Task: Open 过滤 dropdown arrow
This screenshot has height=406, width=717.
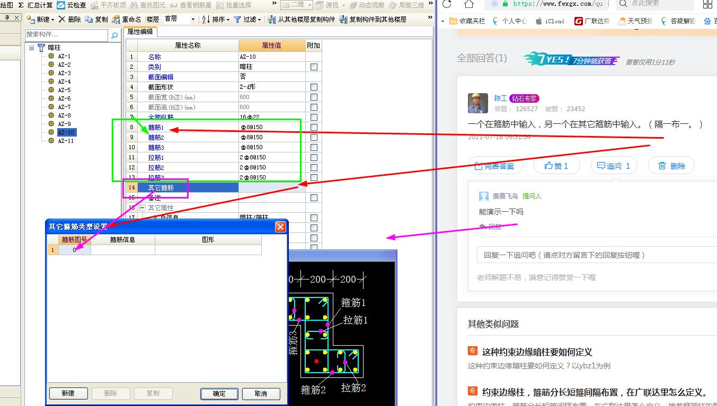Action: click(260, 20)
